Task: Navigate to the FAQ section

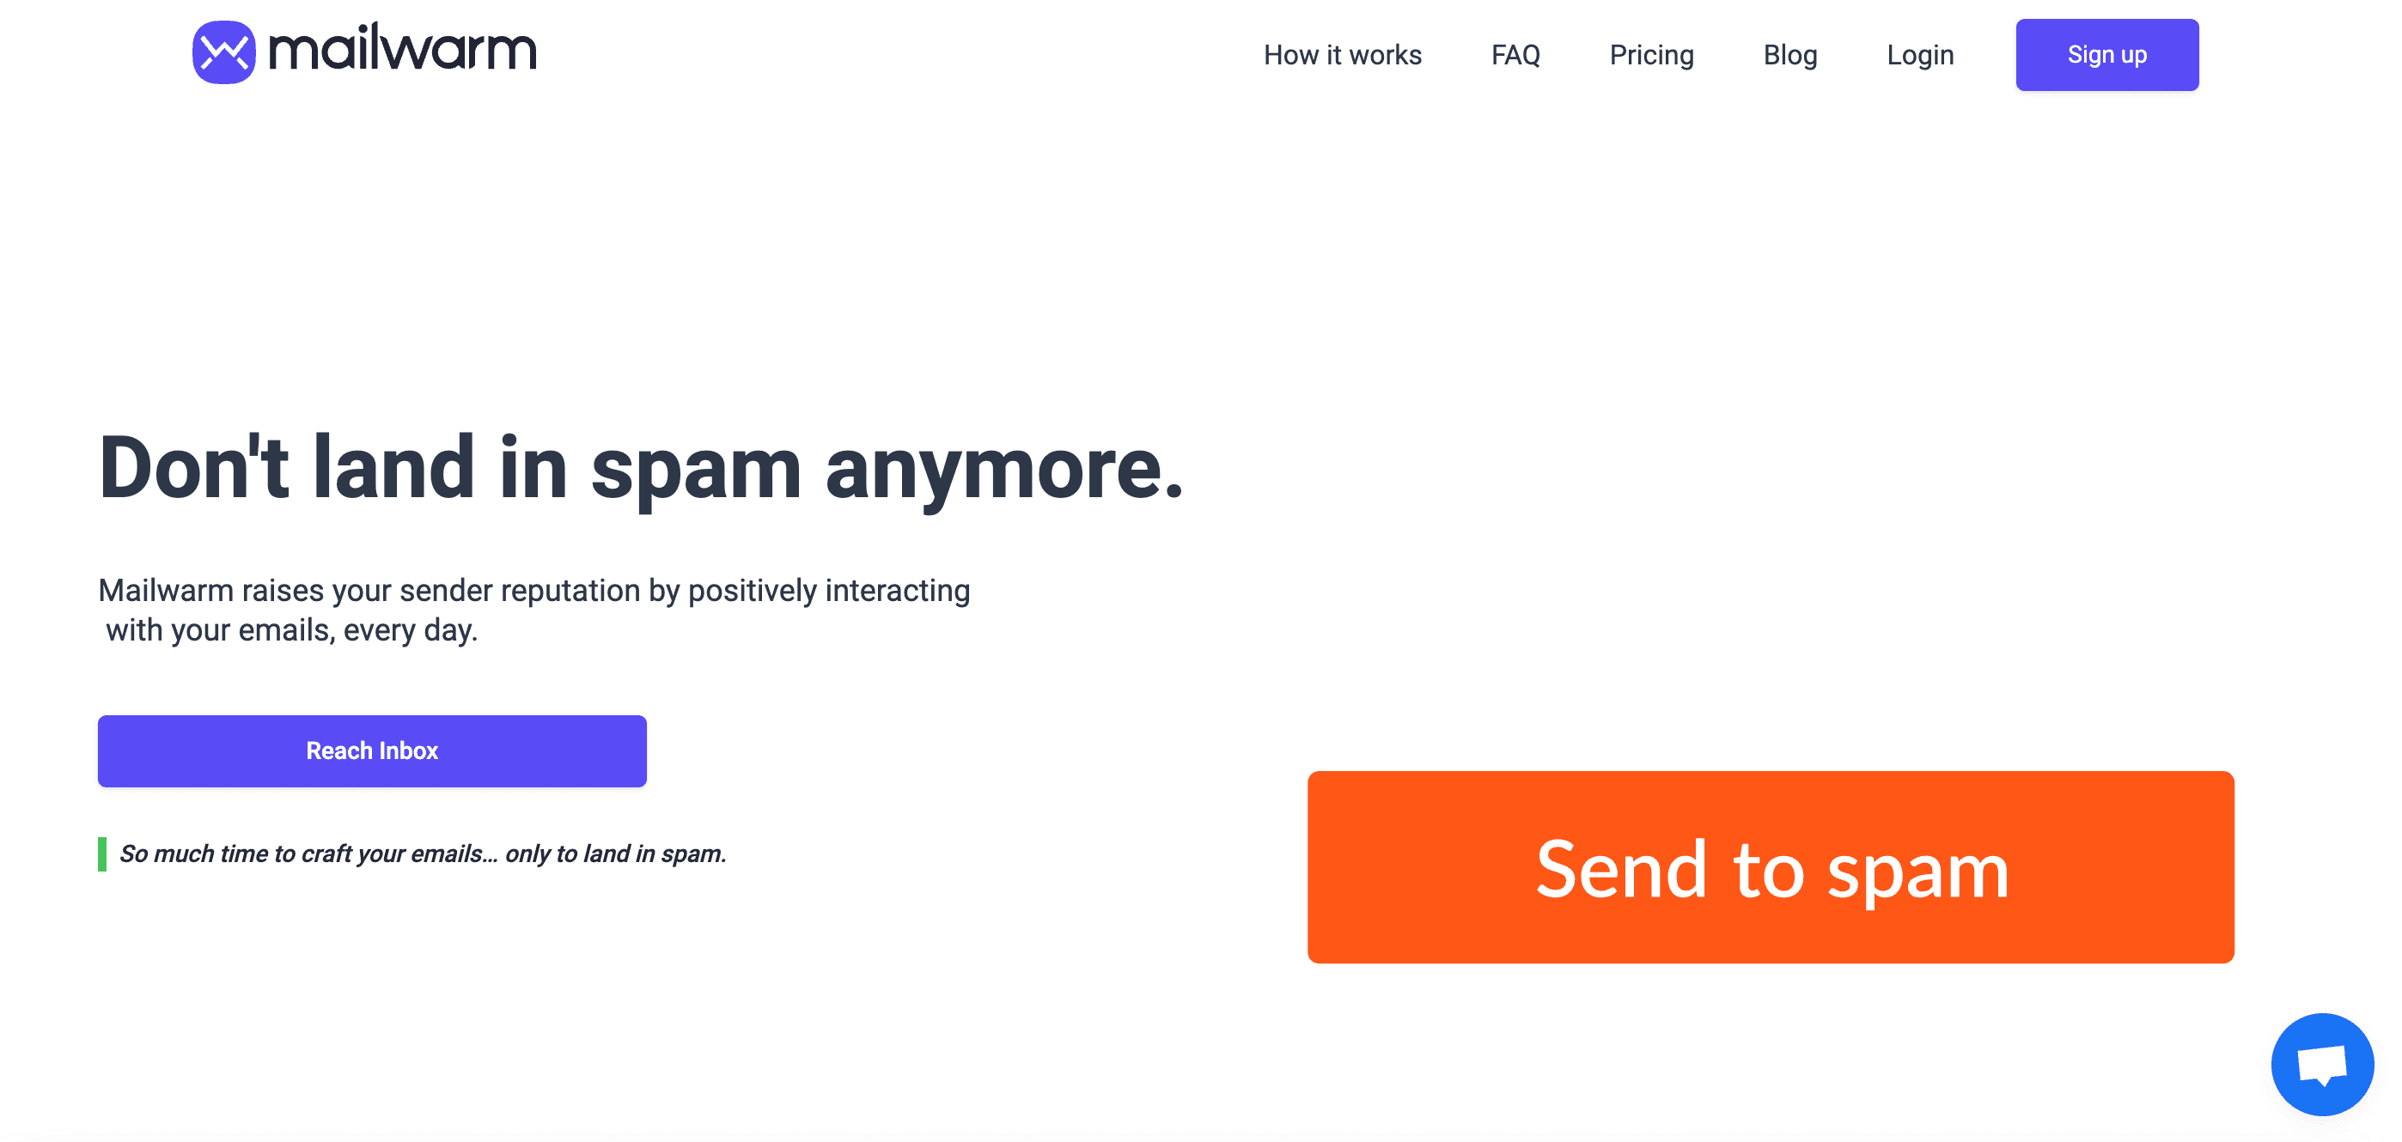Action: [x=1516, y=54]
